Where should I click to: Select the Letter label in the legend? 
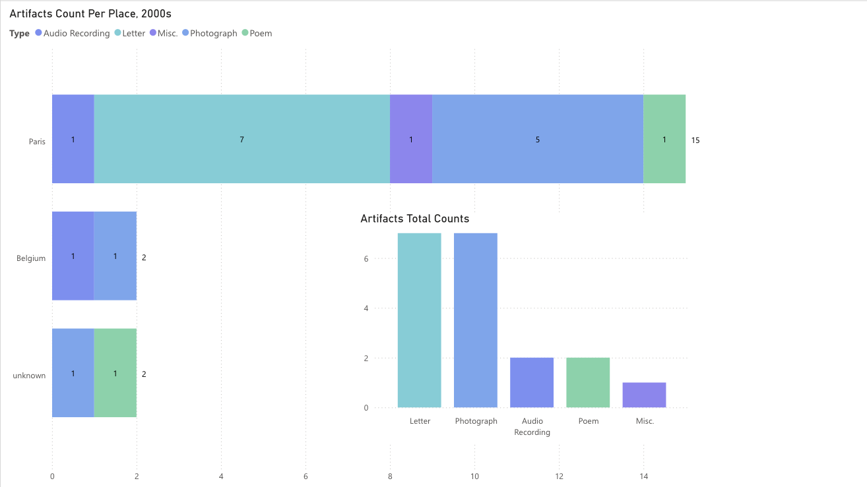click(x=134, y=33)
